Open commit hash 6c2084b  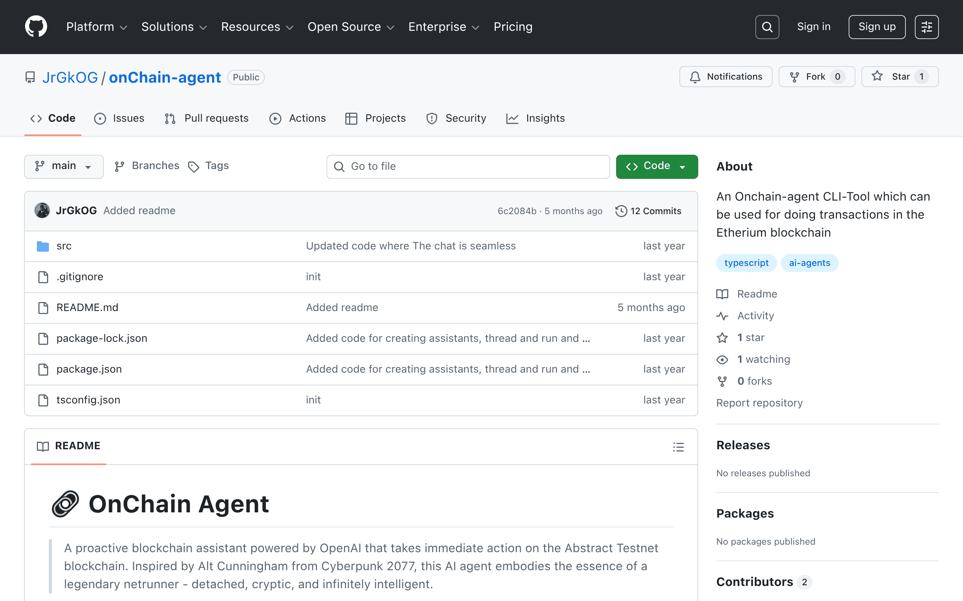[517, 211]
